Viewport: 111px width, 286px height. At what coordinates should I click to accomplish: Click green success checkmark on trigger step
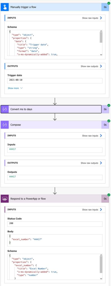pyautogui.click(x=109, y=3)
